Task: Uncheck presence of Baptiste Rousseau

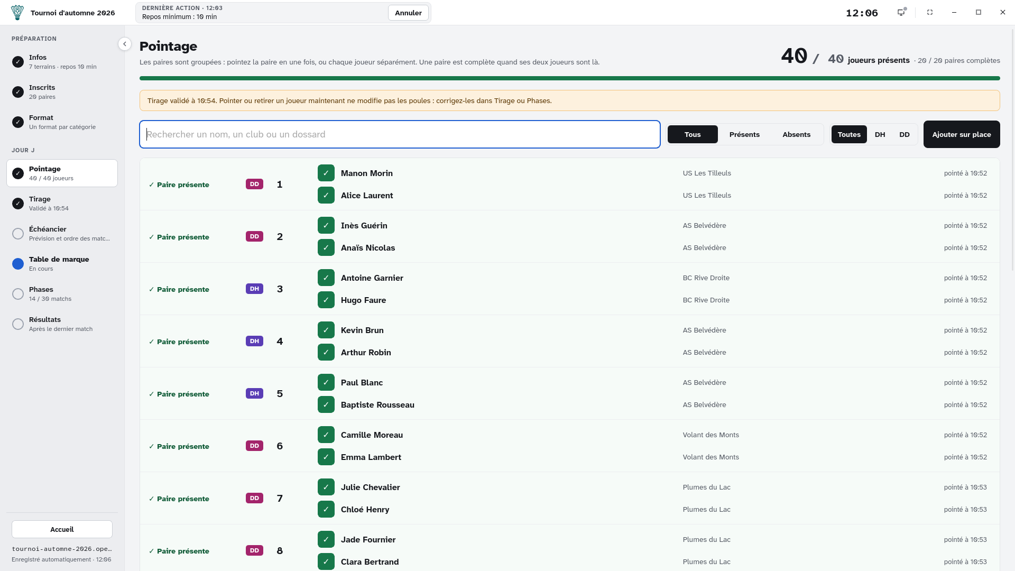Action: tap(326, 404)
